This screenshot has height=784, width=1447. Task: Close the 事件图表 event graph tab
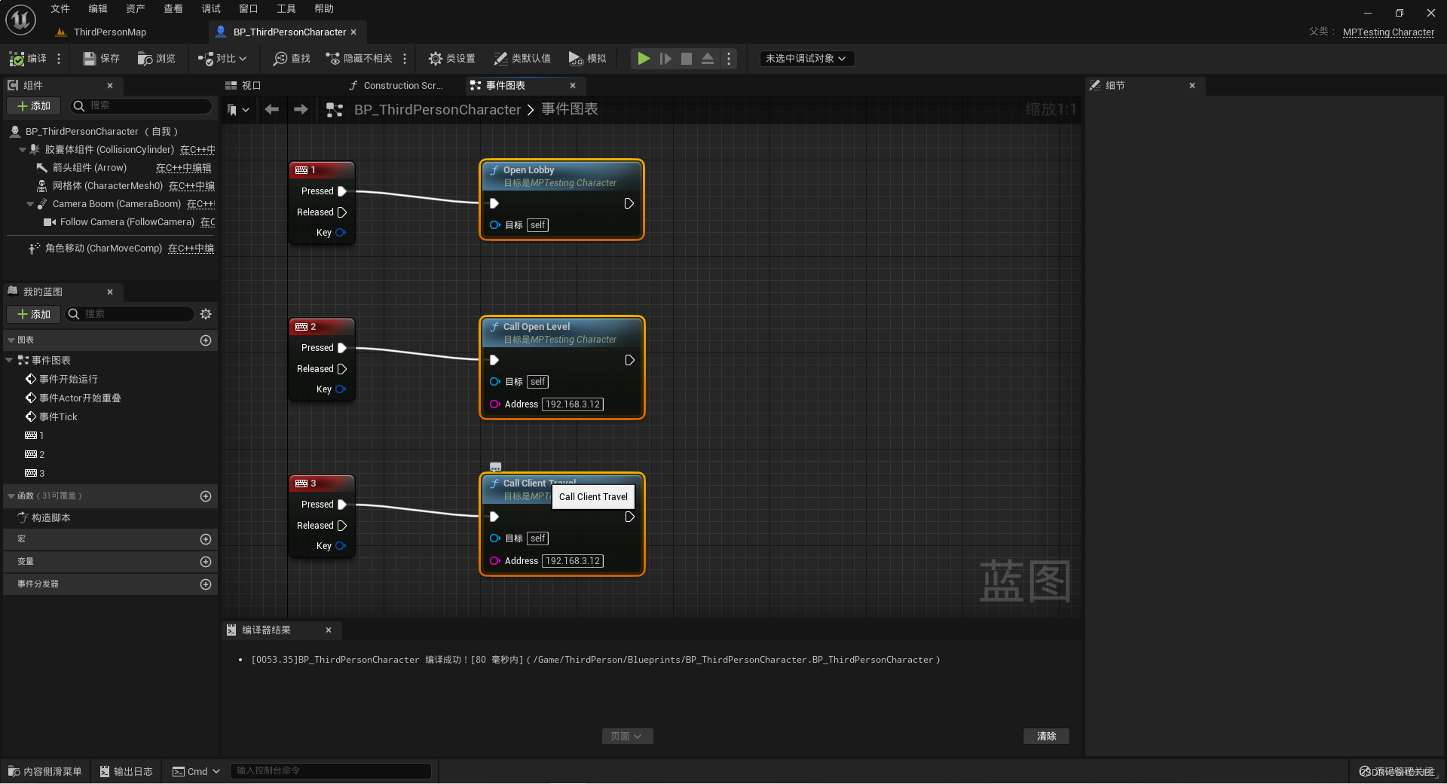[x=573, y=86]
